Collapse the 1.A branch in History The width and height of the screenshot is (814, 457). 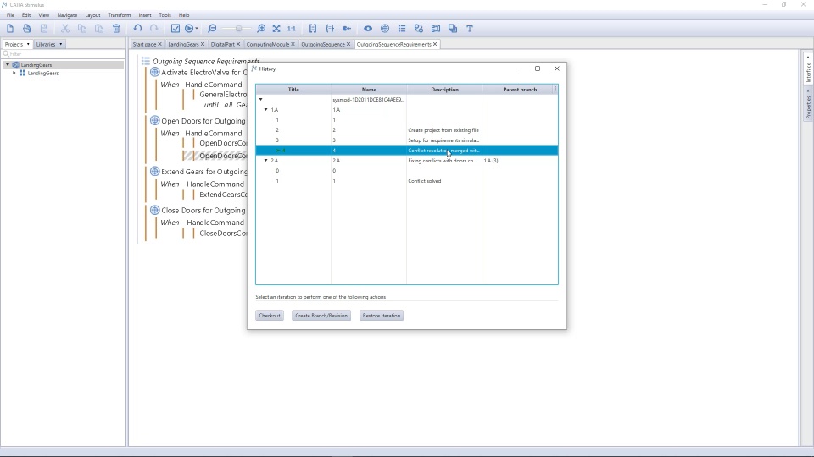tap(265, 110)
